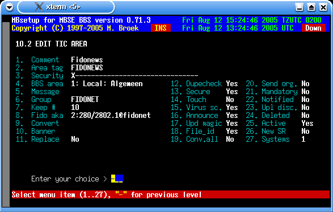Click the yellow choice input field

(x=117, y=179)
